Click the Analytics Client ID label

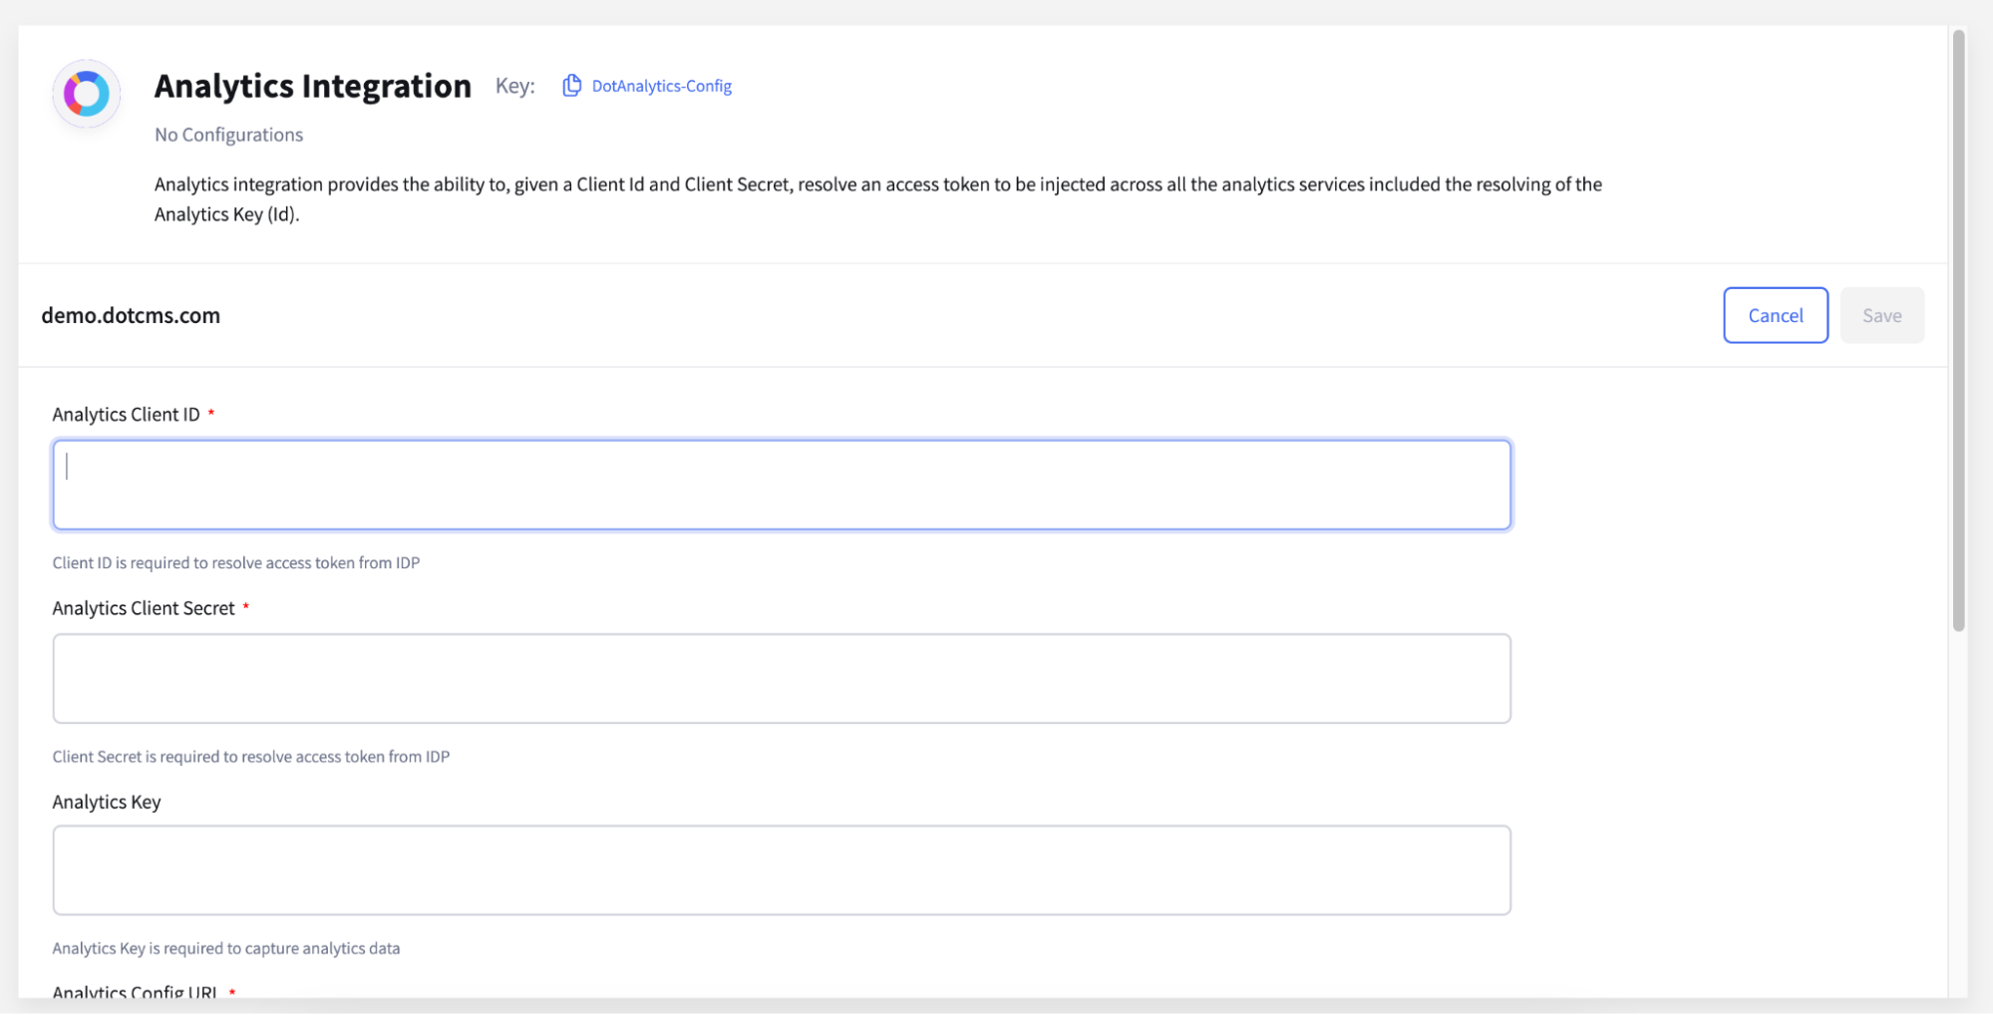(x=126, y=414)
